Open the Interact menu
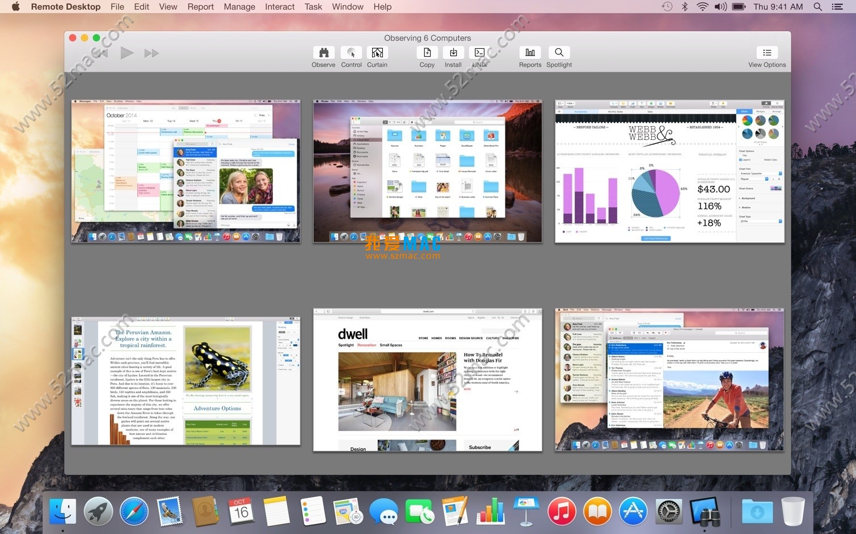 (x=280, y=7)
